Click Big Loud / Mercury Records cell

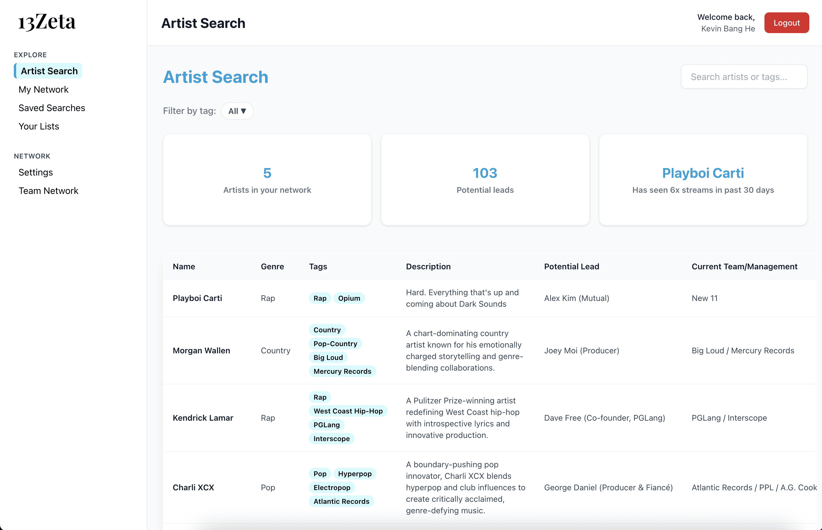click(743, 350)
